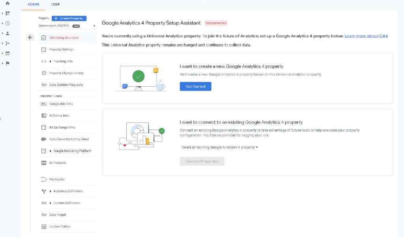404x237 pixels.
Task: Expand the Acquisition section arrow in left nav
Action: coord(2,43)
